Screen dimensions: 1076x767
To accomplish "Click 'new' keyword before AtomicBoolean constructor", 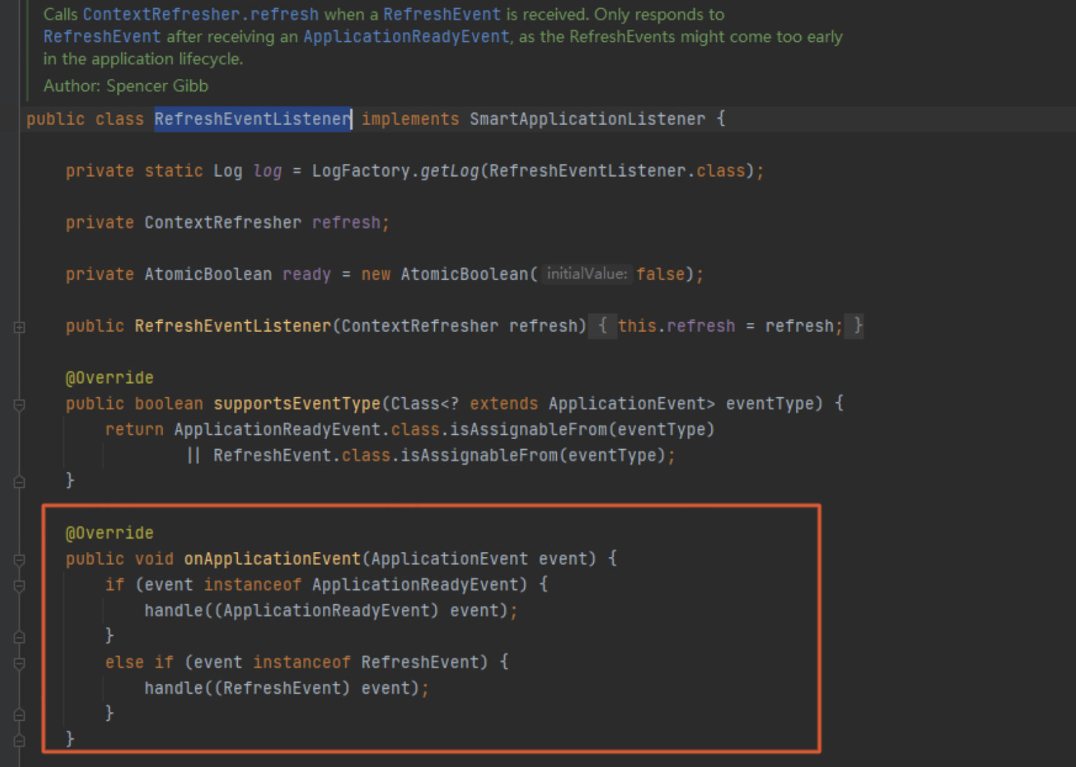I will click(x=375, y=275).
